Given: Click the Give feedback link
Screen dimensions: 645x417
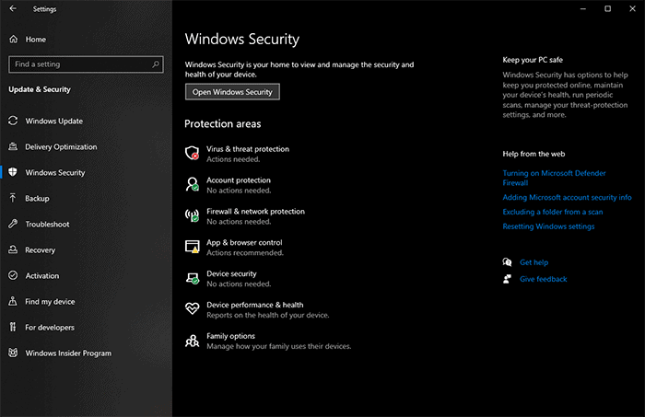Looking at the screenshot, I should (543, 279).
